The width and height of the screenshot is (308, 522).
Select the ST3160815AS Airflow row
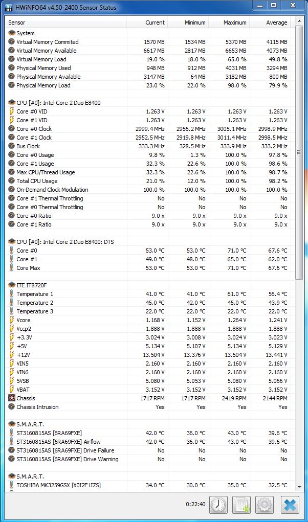[x=148, y=442]
